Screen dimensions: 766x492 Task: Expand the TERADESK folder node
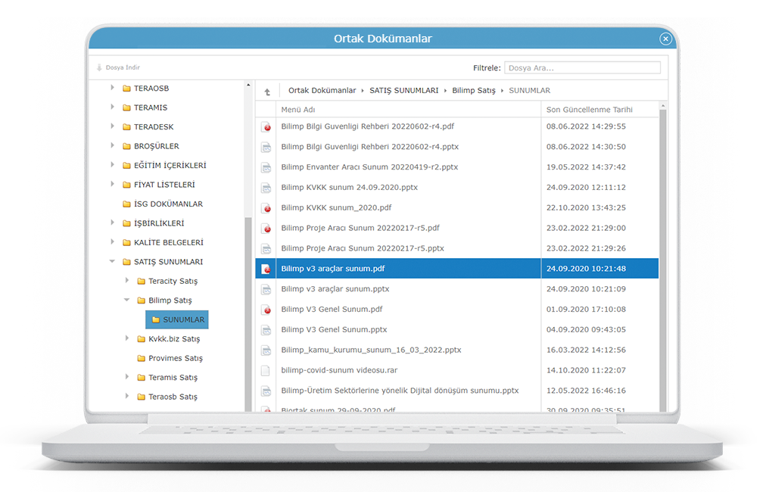click(x=112, y=126)
